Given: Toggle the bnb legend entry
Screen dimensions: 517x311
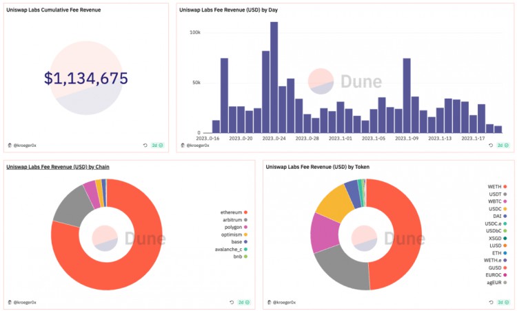Looking at the screenshot, I should 241,257.
